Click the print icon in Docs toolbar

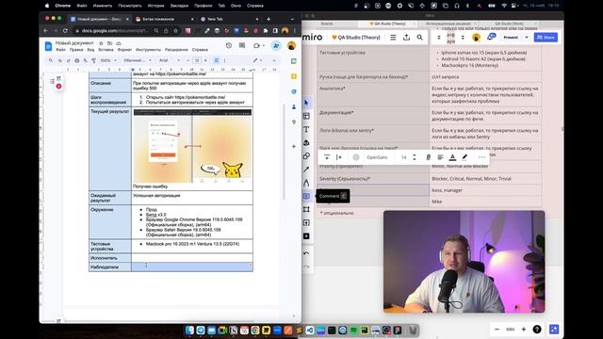[x=77, y=60]
